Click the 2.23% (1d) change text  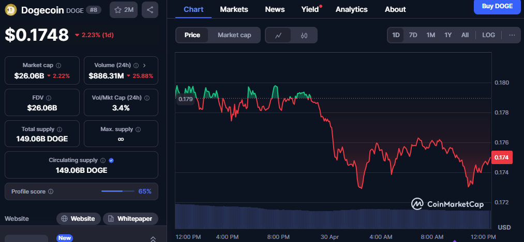[x=94, y=35]
